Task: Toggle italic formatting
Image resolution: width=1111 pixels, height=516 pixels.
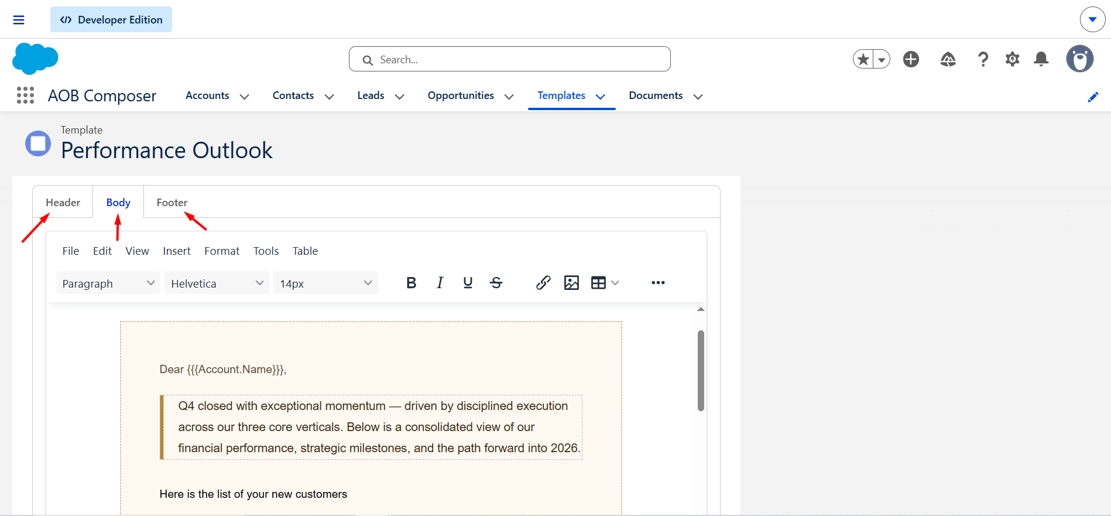Action: point(440,283)
